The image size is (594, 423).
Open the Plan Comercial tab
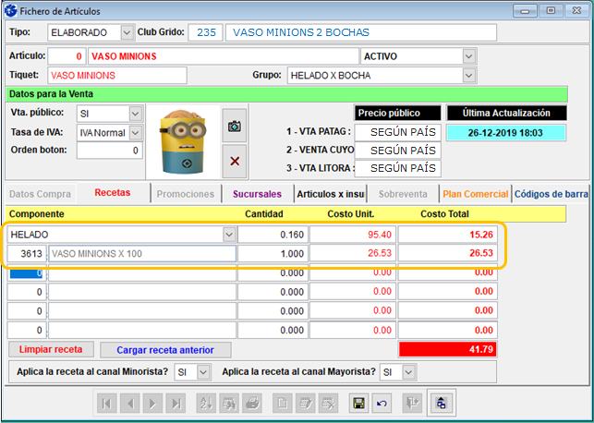click(x=475, y=194)
